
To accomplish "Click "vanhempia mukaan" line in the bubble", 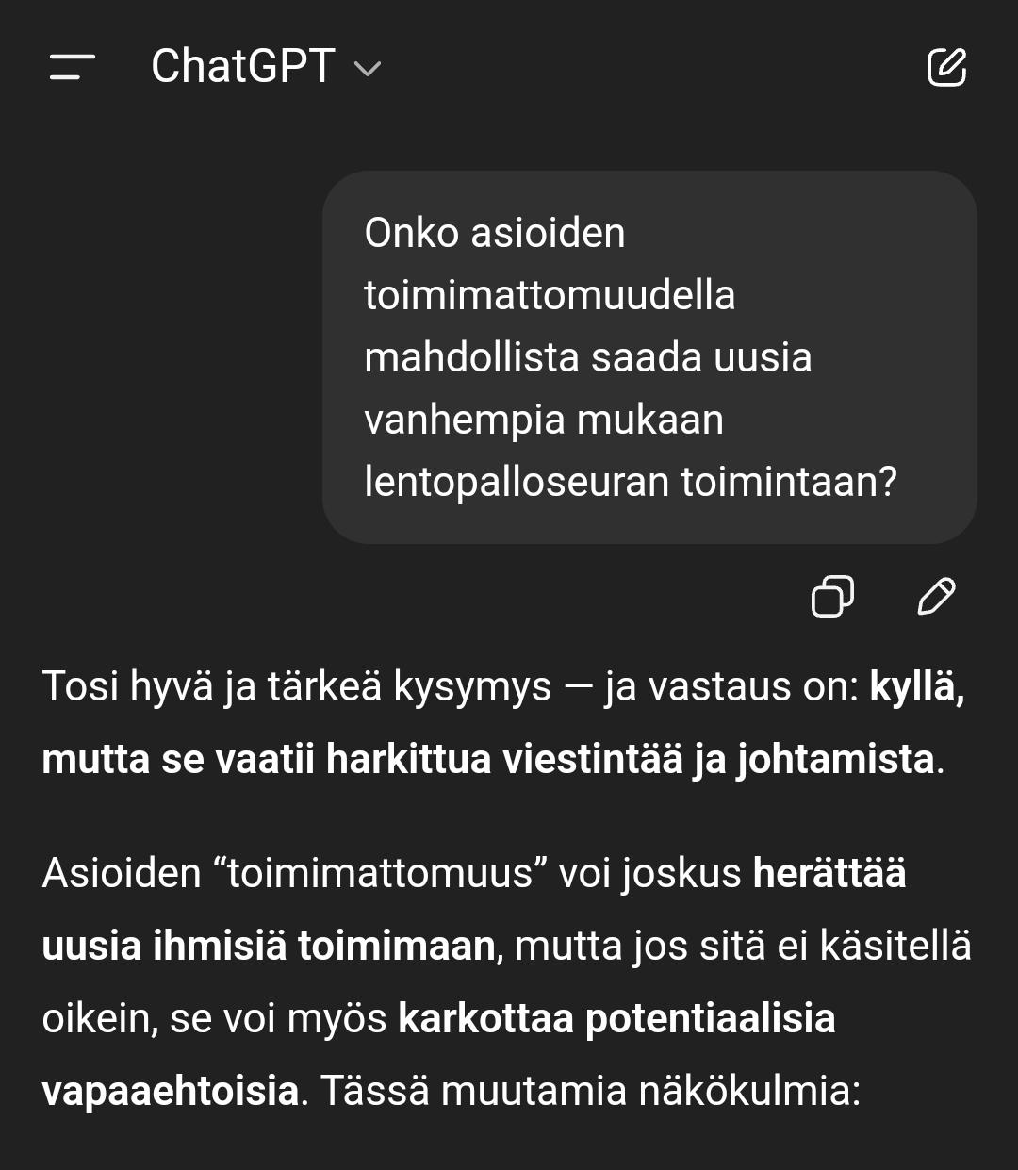I will (x=544, y=420).
